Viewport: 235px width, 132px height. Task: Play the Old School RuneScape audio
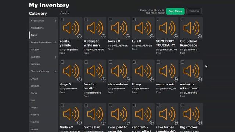click(200, 36)
